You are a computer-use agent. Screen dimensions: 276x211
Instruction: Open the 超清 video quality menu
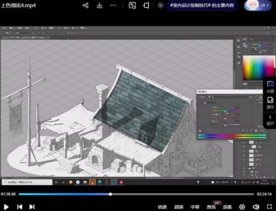pyautogui.click(x=179, y=207)
